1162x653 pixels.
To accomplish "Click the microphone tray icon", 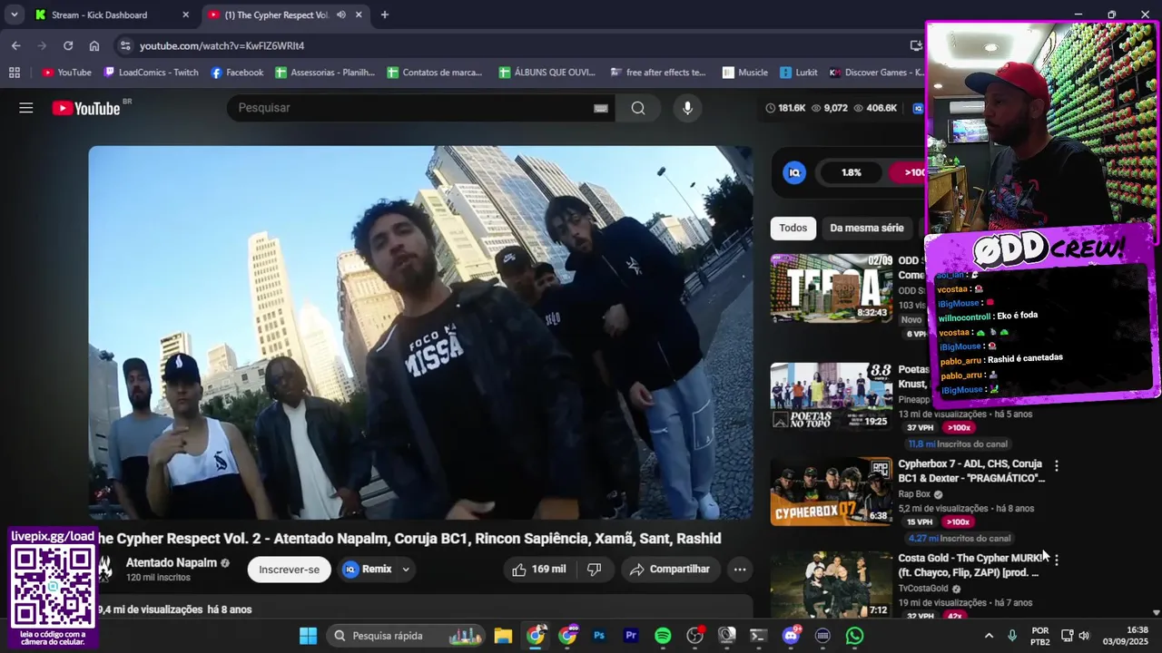I will point(1012,636).
